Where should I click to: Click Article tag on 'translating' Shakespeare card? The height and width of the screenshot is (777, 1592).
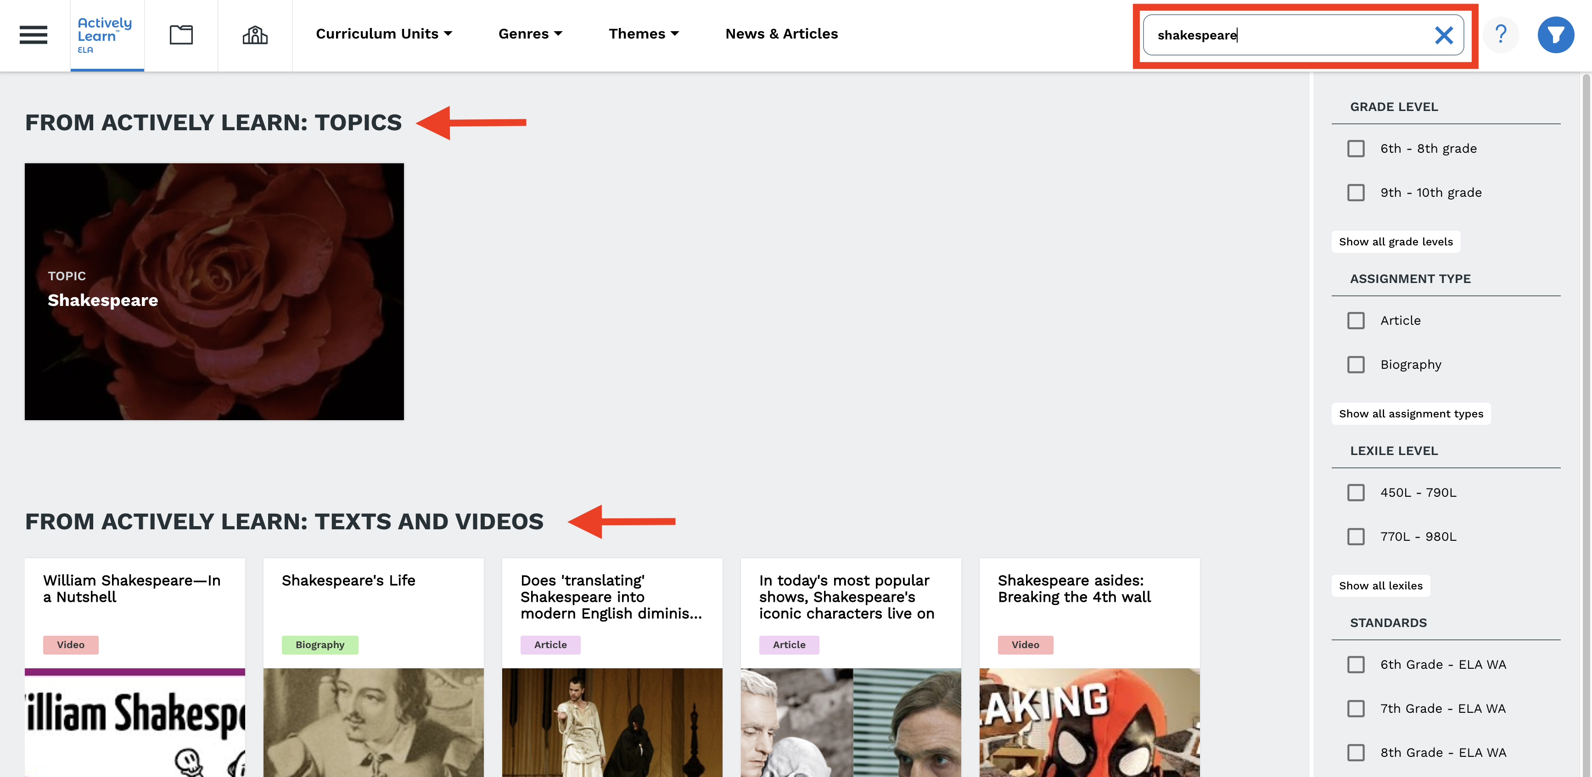coord(550,645)
